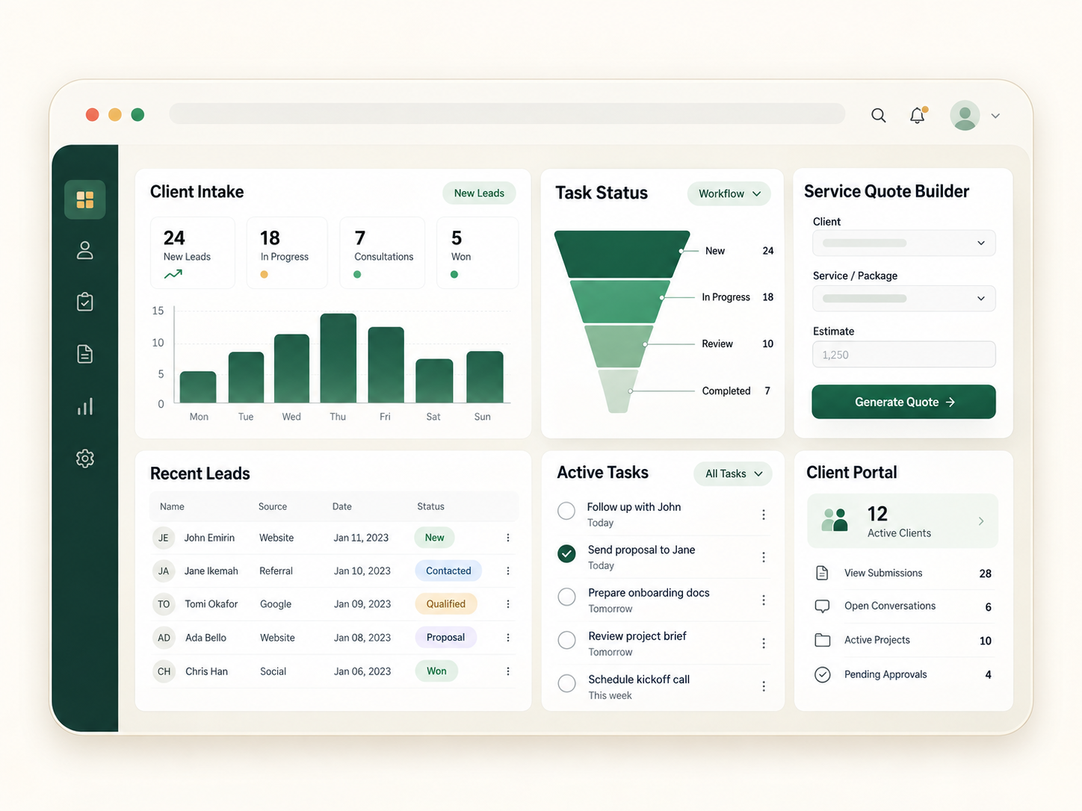Open options for Send proposal to Jane task

(764, 557)
